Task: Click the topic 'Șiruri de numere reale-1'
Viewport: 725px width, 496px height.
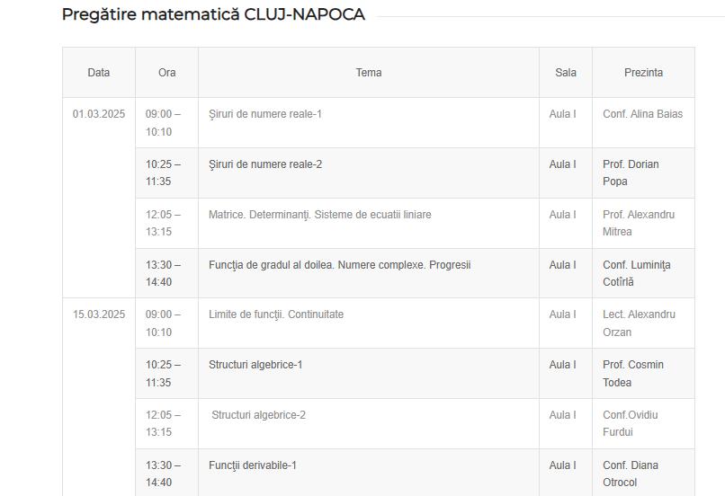Action: [265, 114]
